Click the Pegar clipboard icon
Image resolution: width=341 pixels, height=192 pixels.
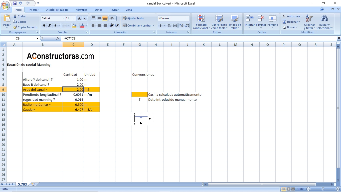(7, 18)
